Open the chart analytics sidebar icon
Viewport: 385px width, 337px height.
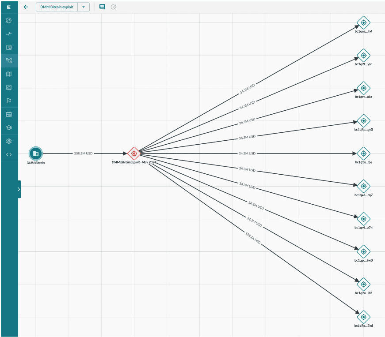(9, 87)
